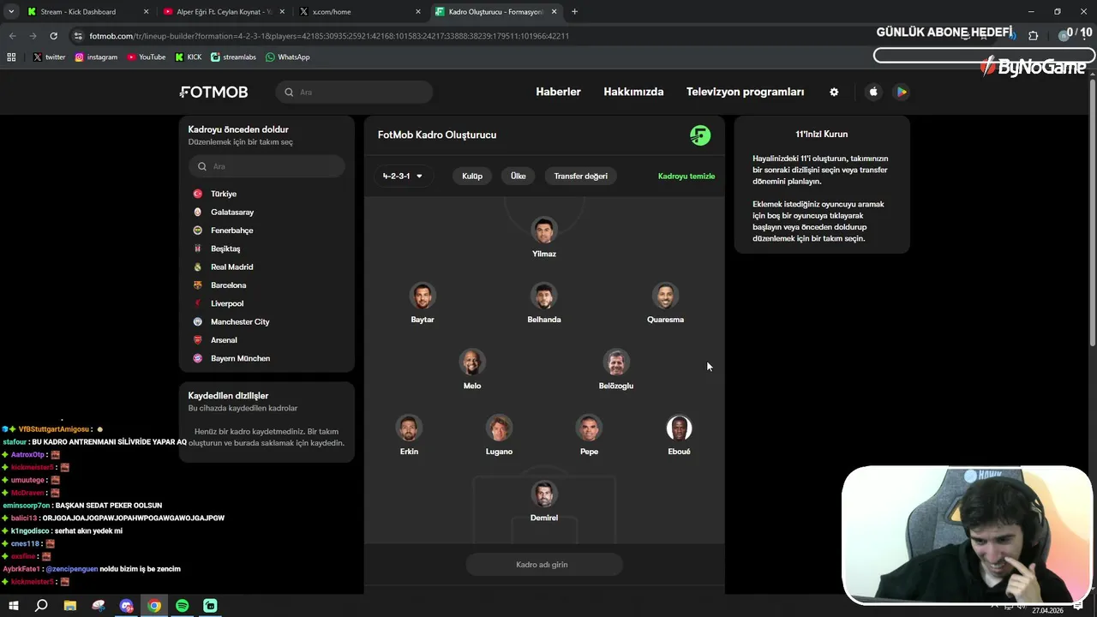Focus the team search field in sidebar
Image resolution: width=1097 pixels, height=617 pixels.
(267, 166)
